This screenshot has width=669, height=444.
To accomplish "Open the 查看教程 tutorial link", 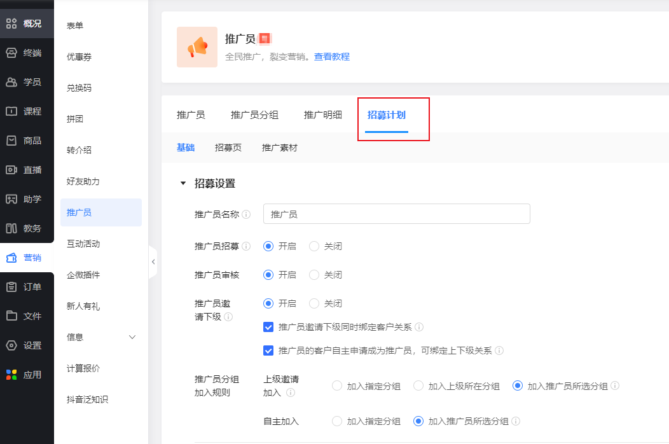I will pyautogui.click(x=332, y=57).
